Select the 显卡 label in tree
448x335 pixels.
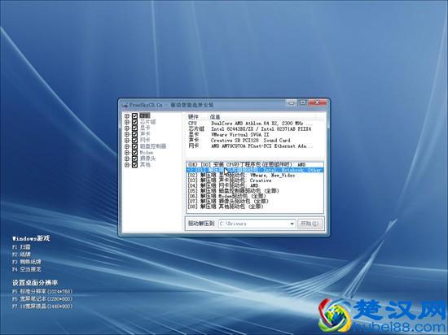pyautogui.click(x=145, y=128)
